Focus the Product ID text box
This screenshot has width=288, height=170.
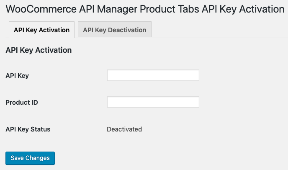click(x=153, y=102)
